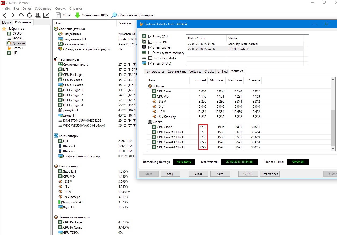Click the Вентиляторы fan section icon
This screenshot has width=337, height=235.
(56, 136)
